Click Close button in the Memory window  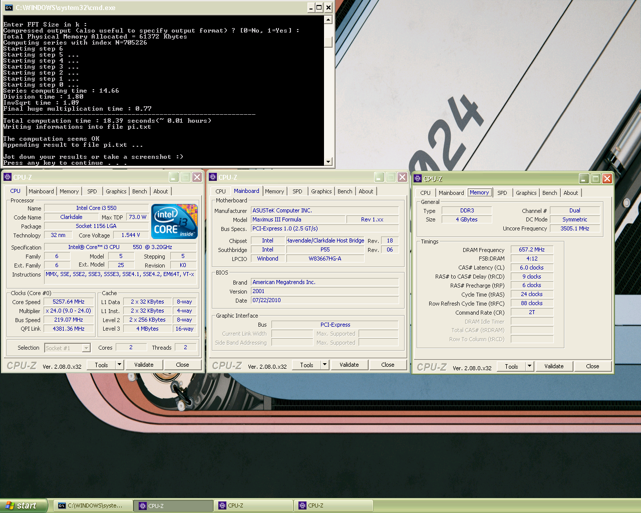(x=592, y=366)
